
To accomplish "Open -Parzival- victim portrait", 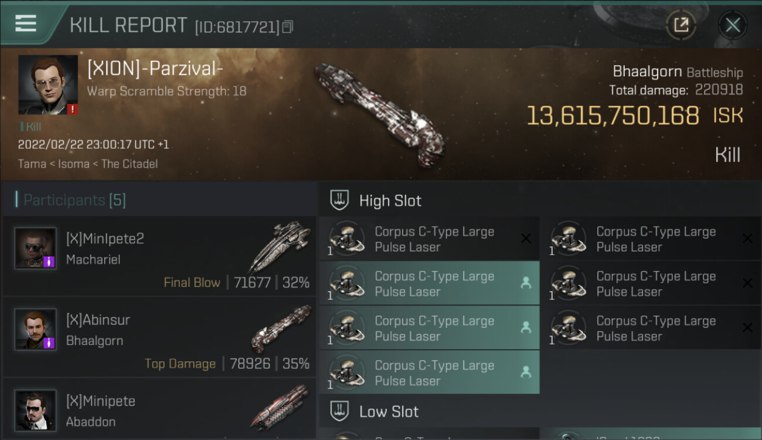I will (x=47, y=84).
